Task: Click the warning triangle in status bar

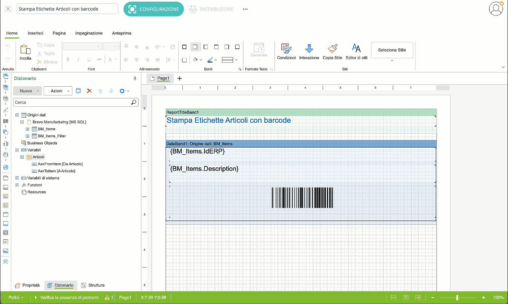Action: (x=107, y=297)
